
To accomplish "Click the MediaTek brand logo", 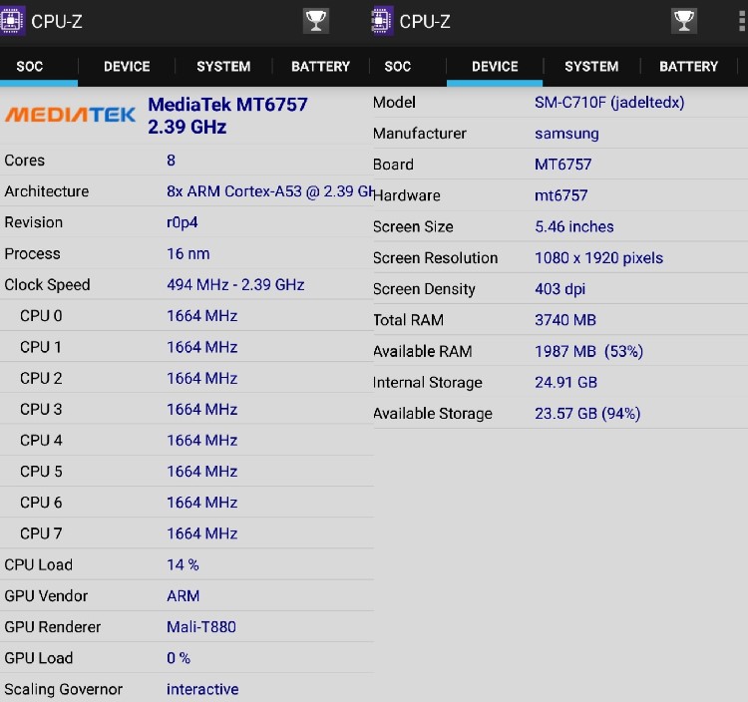I will [x=70, y=115].
